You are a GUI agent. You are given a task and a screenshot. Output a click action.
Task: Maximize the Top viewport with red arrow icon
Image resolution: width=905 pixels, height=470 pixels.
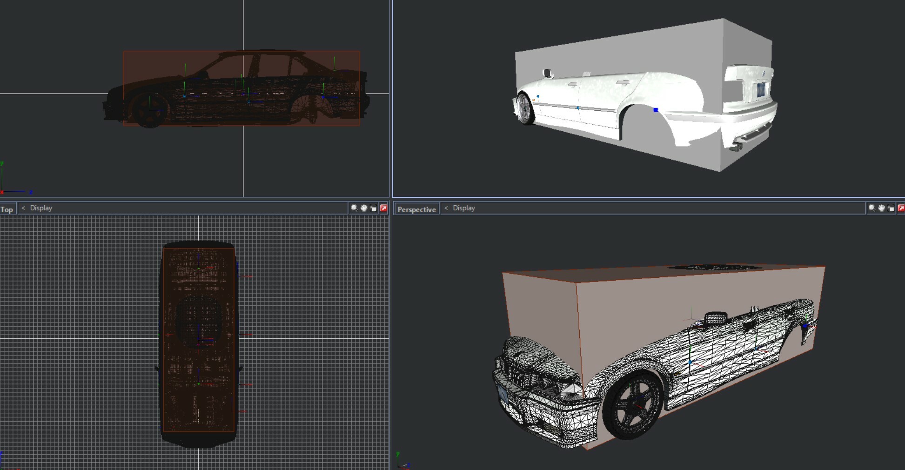coord(384,208)
